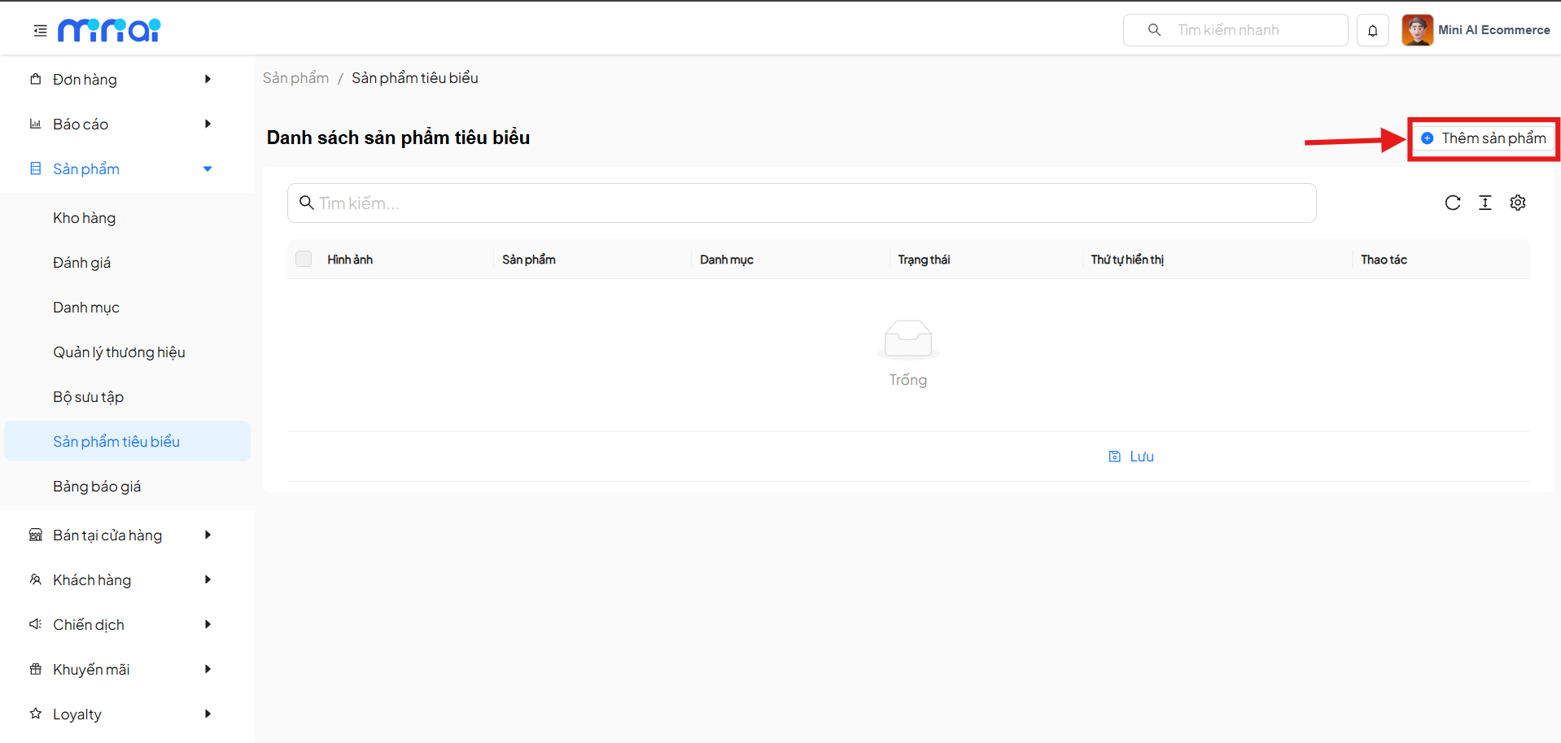
Task: Collapse the Sản phẩm menu section
Action: 122,169
